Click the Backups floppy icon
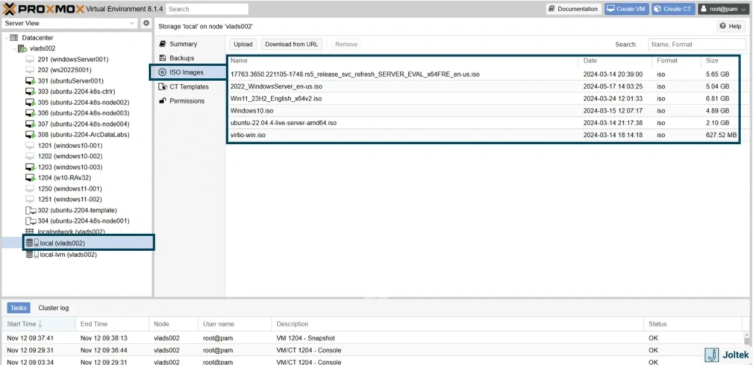Viewport: 753px width, 365px height. click(163, 58)
